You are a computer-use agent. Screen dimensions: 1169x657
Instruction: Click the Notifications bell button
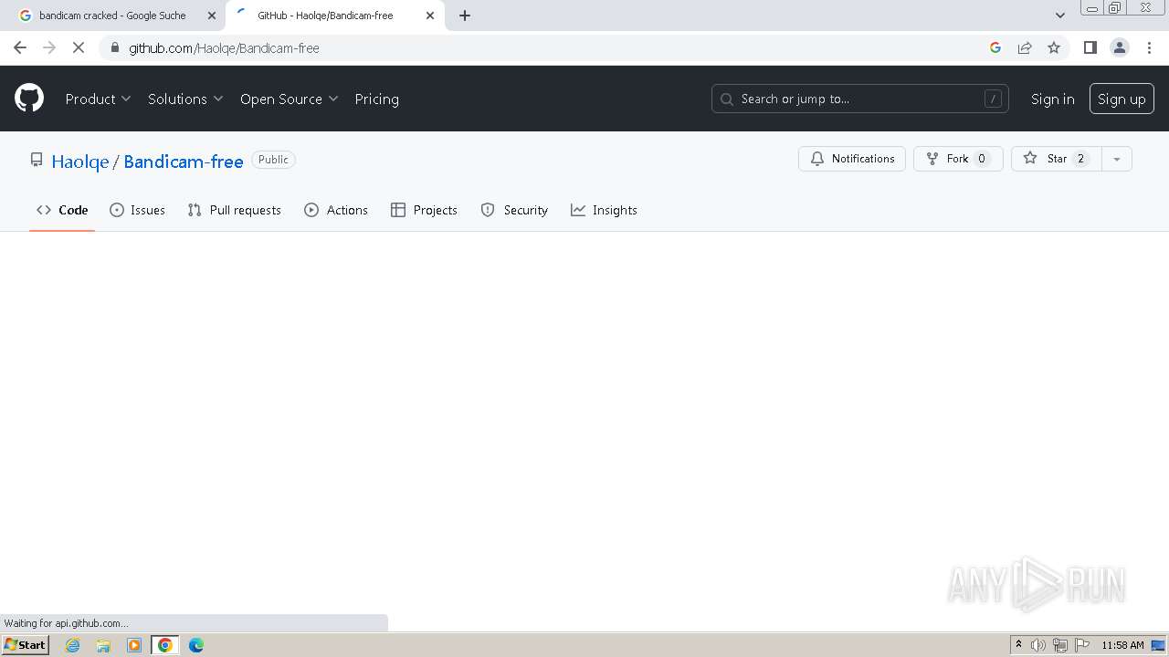pyautogui.click(x=852, y=159)
